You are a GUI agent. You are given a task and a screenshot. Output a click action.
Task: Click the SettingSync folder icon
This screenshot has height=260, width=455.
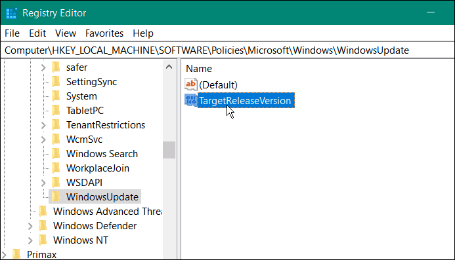(x=56, y=82)
